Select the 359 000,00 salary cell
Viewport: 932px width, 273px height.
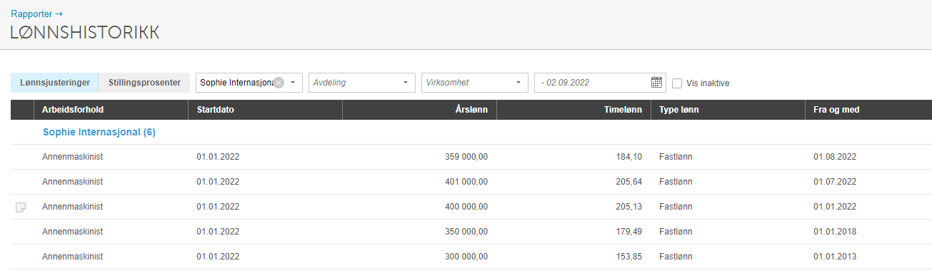pyautogui.click(x=466, y=157)
